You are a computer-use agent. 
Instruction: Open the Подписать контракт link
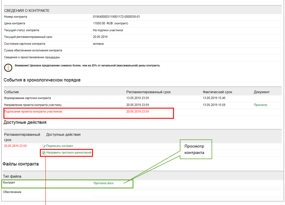tap(60, 146)
